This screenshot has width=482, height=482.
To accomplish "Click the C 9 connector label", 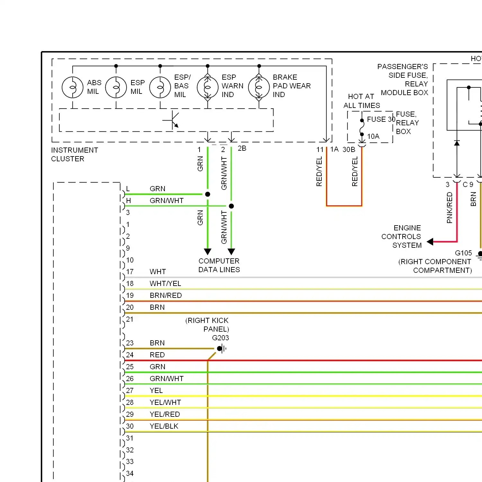I will 468,185.
